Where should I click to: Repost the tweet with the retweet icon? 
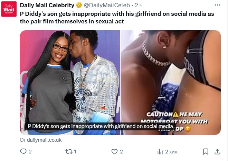[x=68, y=151]
